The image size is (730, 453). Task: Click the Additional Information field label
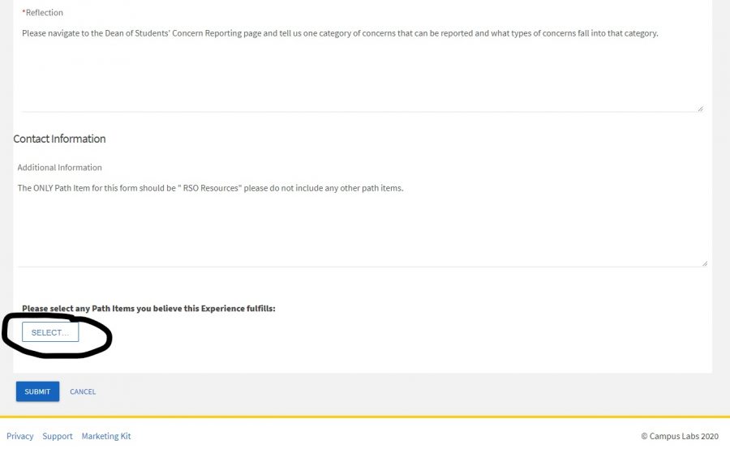pos(59,168)
